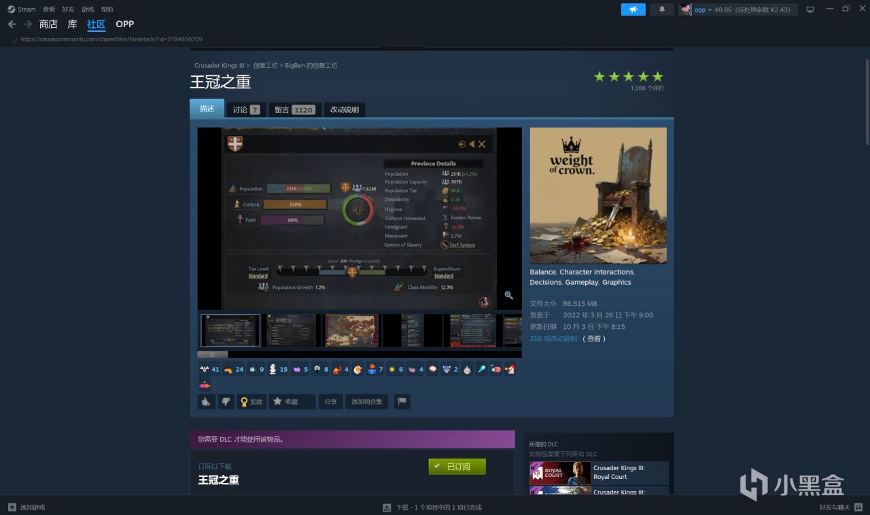This screenshot has width=870, height=515.
Task: Click the (查看) link
Action: pos(594,338)
